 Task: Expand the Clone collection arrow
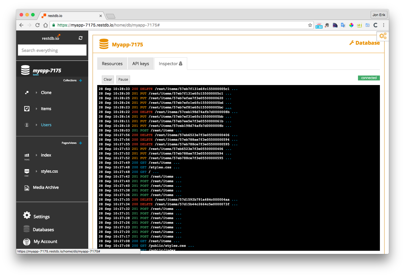click(36, 93)
